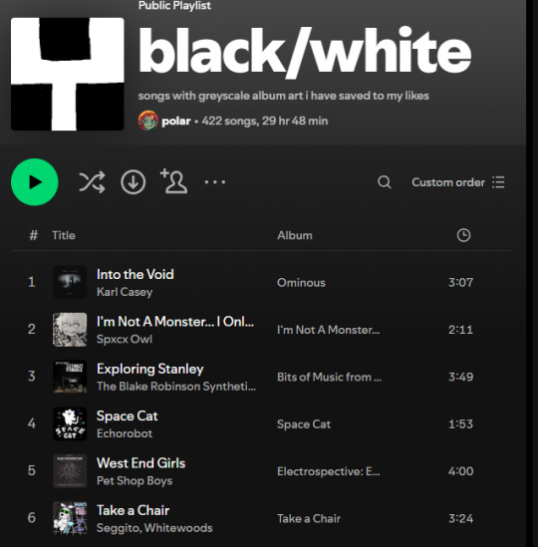
Task: Click the Take a Chair album art
Action: tap(70, 518)
